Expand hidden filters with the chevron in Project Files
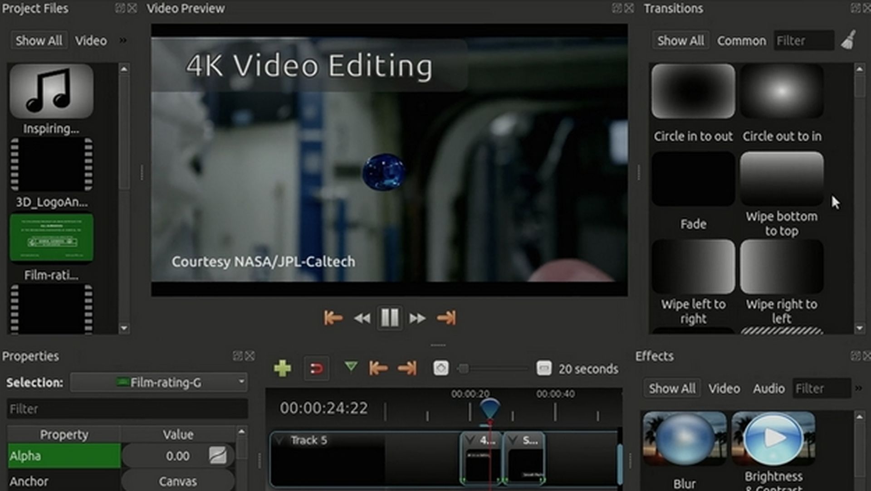This screenshot has height=491, width=871. click(122, 40)
